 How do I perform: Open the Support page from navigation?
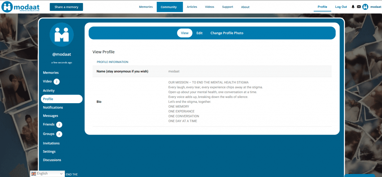click(x=228, y=7)
